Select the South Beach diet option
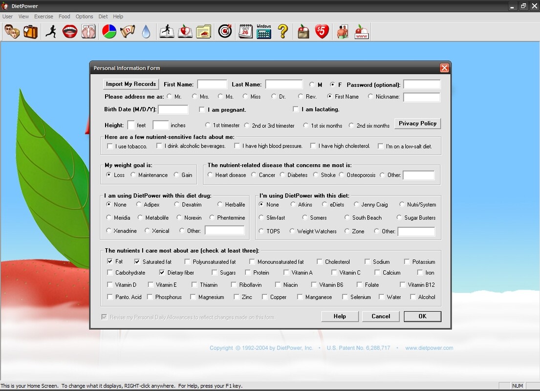 (x=347, y=217)
